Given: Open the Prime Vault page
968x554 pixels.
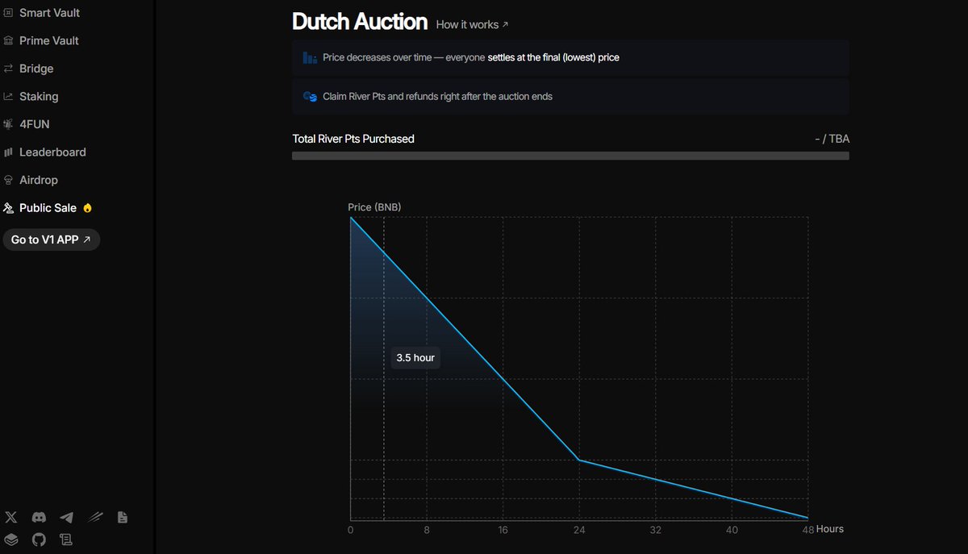Looking at the screenshot, I should [48, 40].
